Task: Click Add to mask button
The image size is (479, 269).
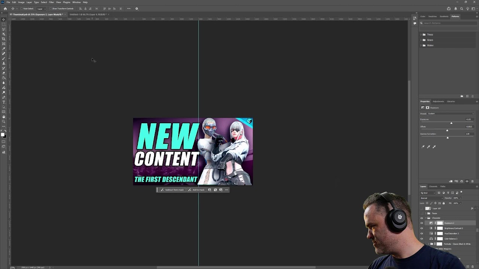Action: pos(196,190)
